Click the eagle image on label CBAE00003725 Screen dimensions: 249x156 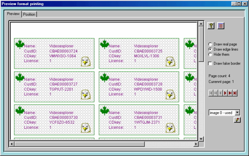click(x=170, y=61)
